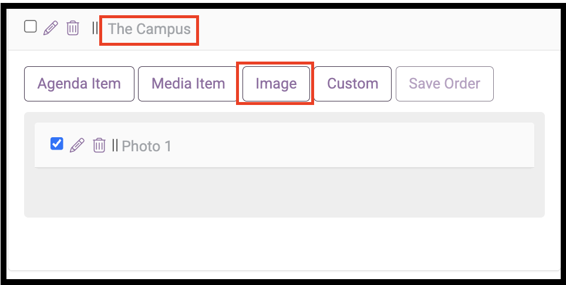
Task: Click empty gray area below Photo 1
Action: pyautogui.click(x=284, y=192)
